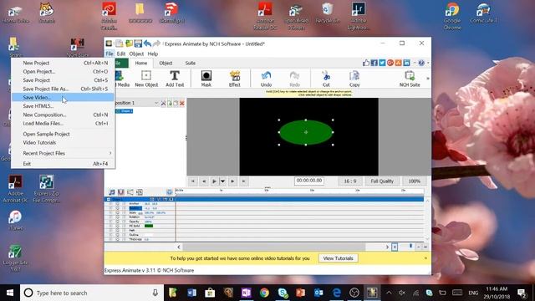535x301 pixels.
Task: Click the green fill color swatch
Action: 149,226
